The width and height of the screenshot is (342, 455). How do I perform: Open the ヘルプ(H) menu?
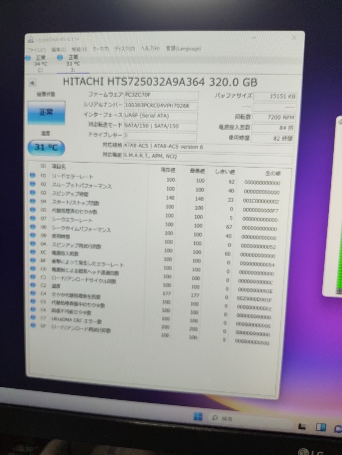pos(150,49)
